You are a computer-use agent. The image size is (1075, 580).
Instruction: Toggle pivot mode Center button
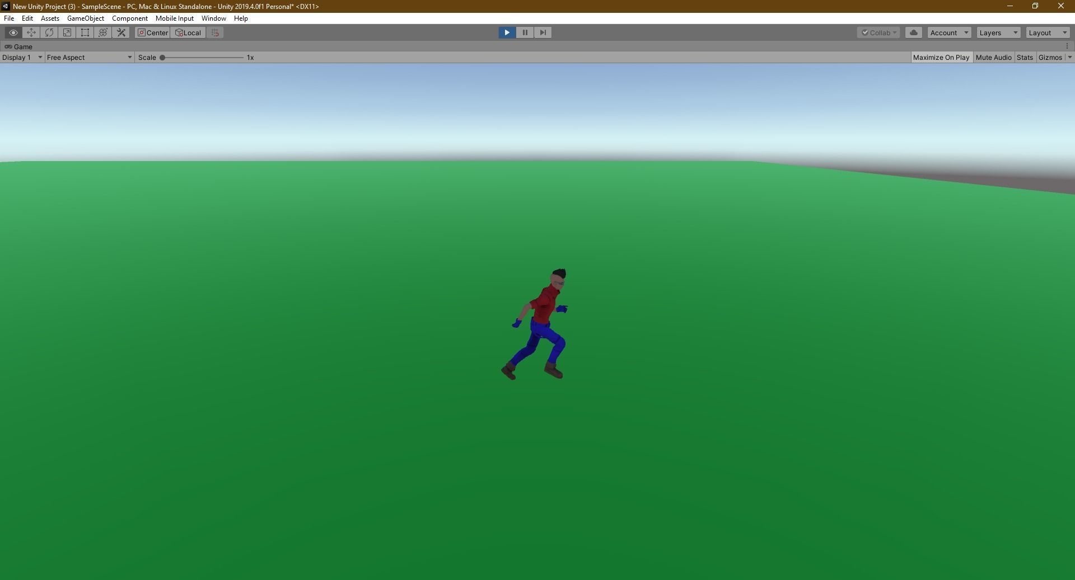click(153, 32)
